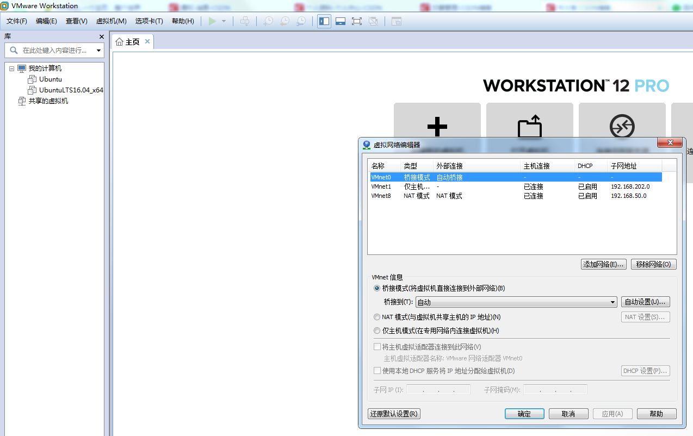The width and height of the screenshot is (693, 436).
Task: Click the Unity mode toolbar icon
Action: point(373,21)
